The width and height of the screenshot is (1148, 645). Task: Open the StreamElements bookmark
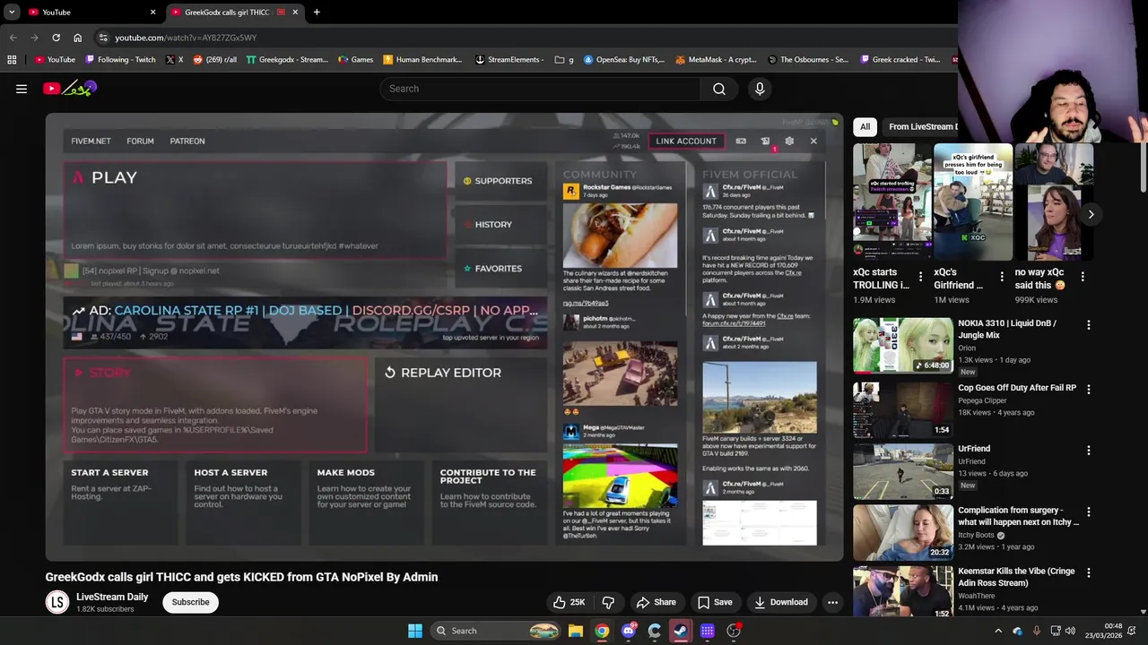509,59
